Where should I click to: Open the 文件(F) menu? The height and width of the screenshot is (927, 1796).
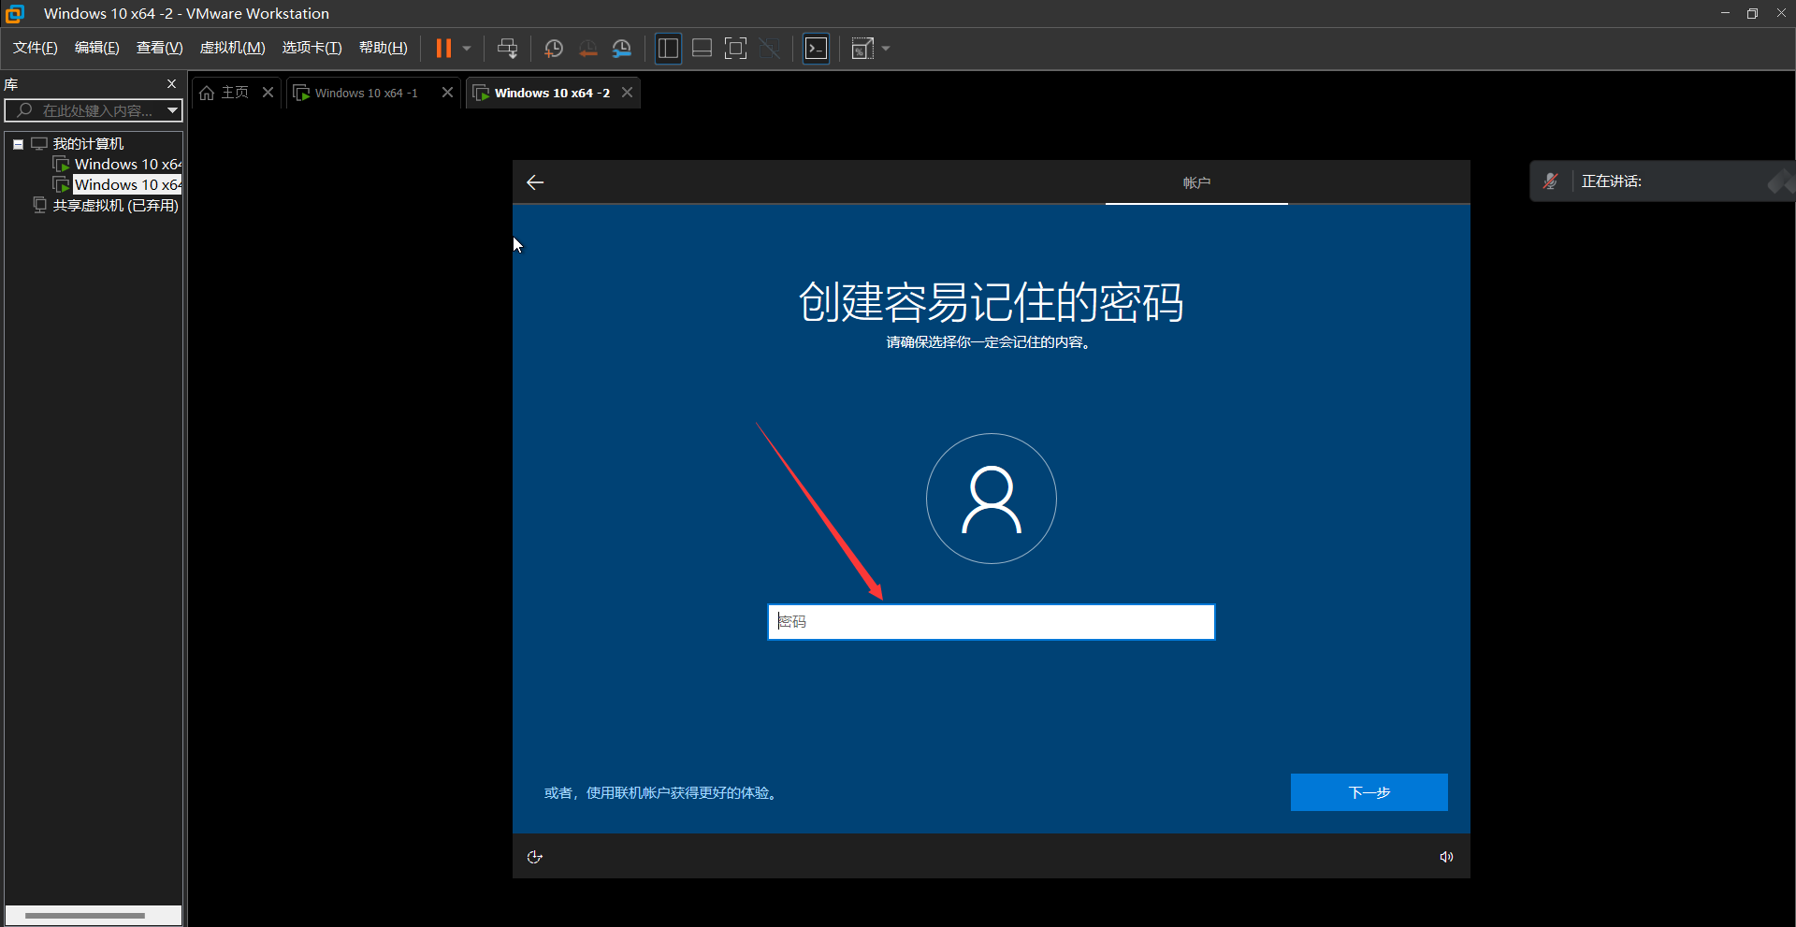tap(36, 48)
